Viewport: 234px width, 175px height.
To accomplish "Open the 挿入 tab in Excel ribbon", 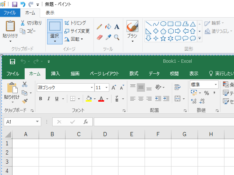I will point(56,73).
